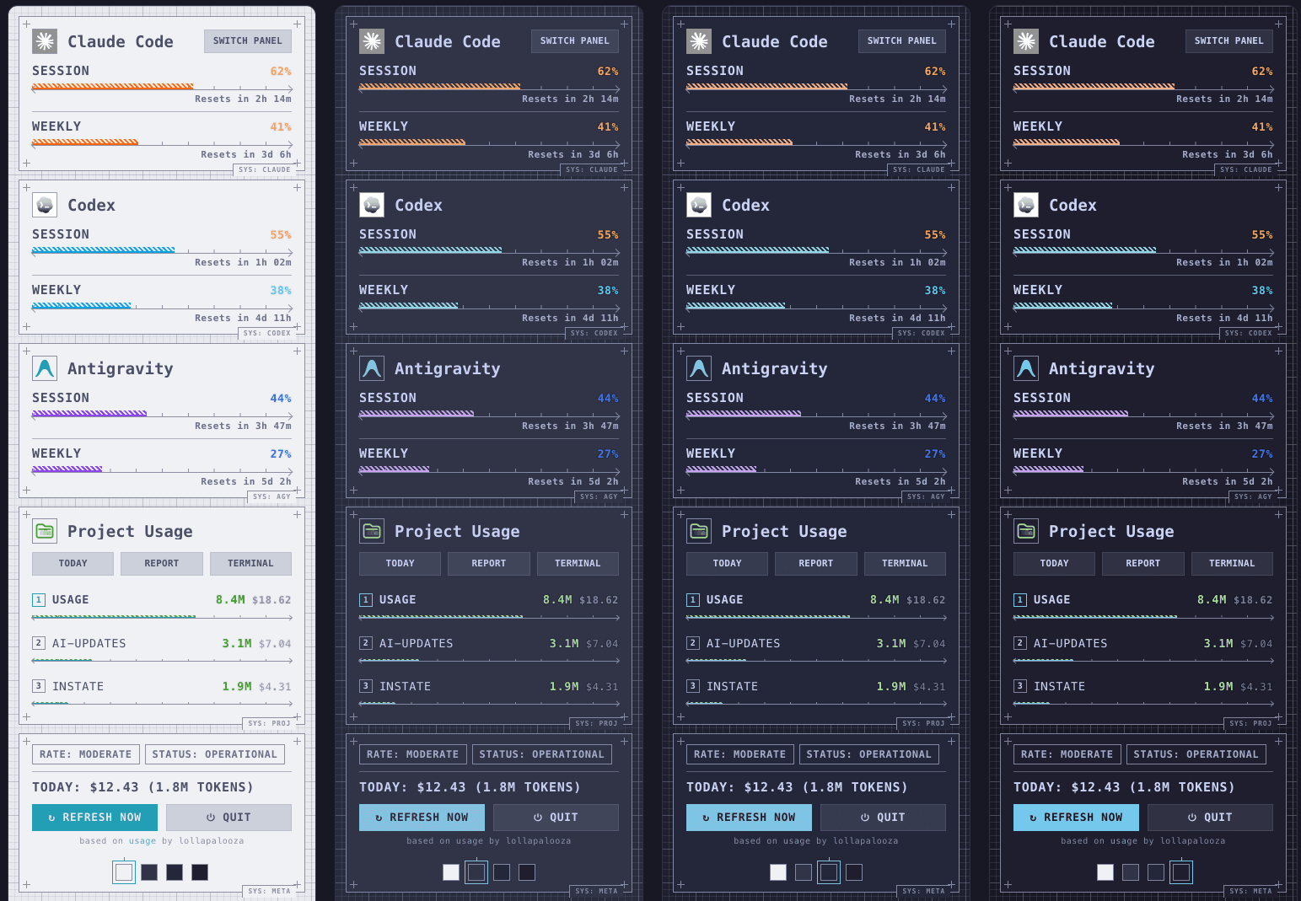Click REFRESH NOW in the third panel
The image size is (1301, 901).
749,818
